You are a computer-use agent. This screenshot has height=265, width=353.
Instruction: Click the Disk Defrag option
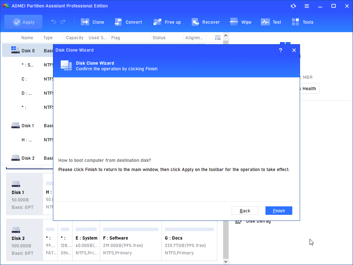point(258,222)
